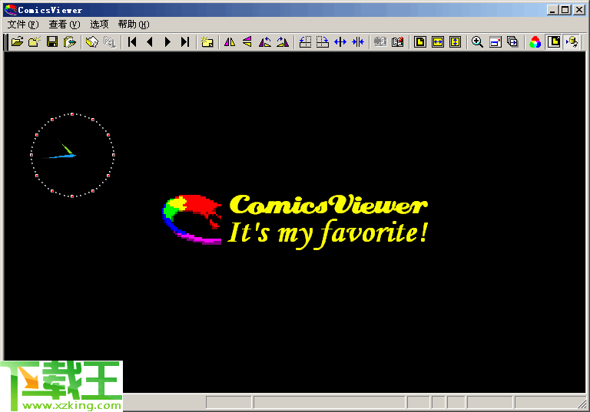Open the 查看(V) menu

click(65, 25)
